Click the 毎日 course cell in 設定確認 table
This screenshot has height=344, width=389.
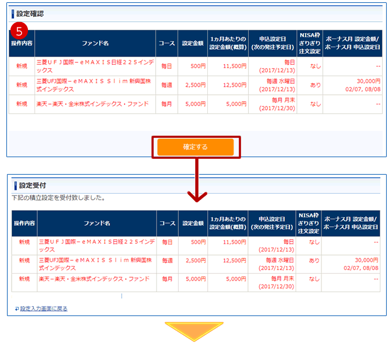pos(167,66)
